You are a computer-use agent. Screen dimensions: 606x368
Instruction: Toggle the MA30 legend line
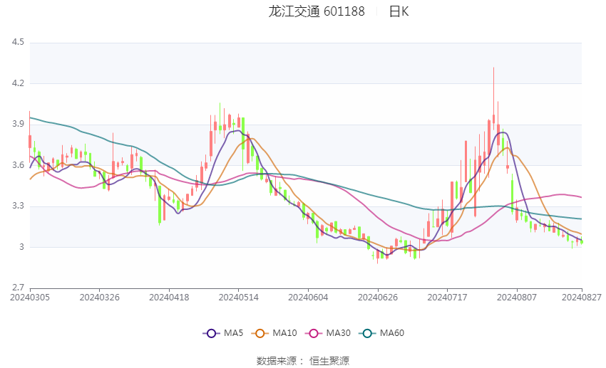(x=328, y=333)
